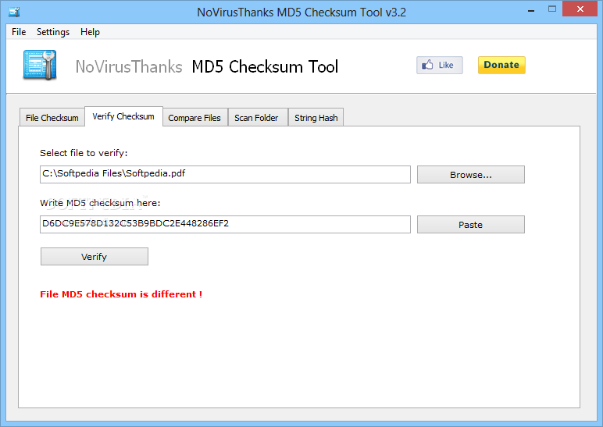The width and height of the screenshot is (603, 427).
Task: Open the Settings menu
Action: (x=53, y=32)
